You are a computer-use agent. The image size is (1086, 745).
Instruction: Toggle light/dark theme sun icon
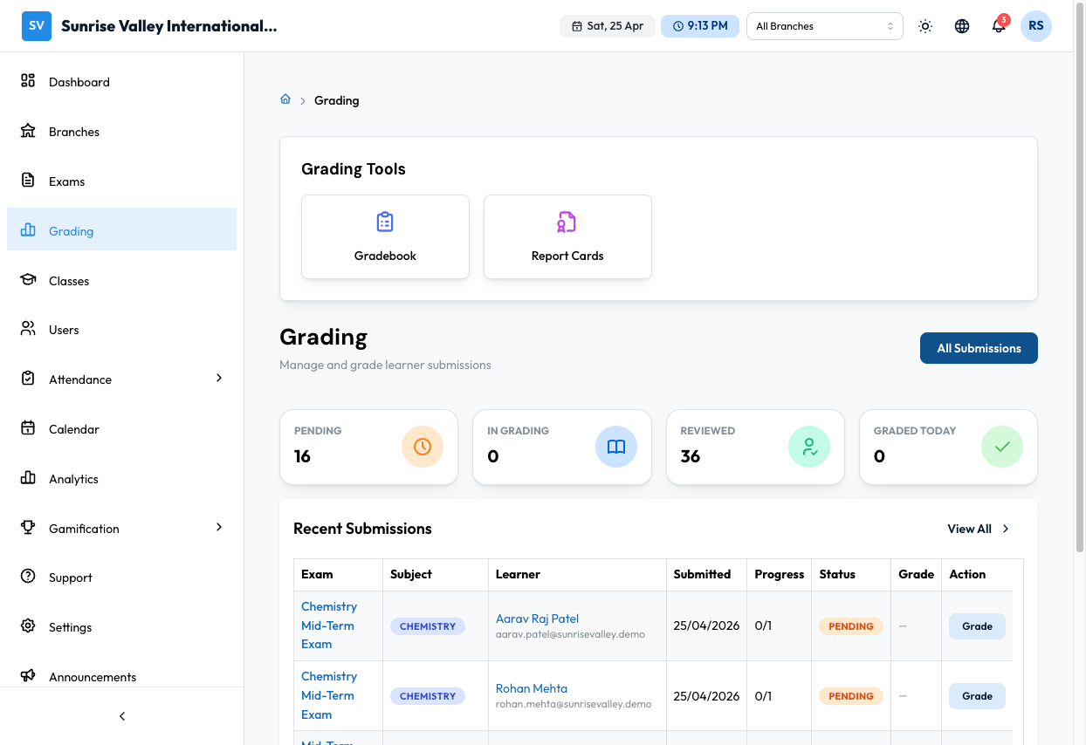[925, 26]
